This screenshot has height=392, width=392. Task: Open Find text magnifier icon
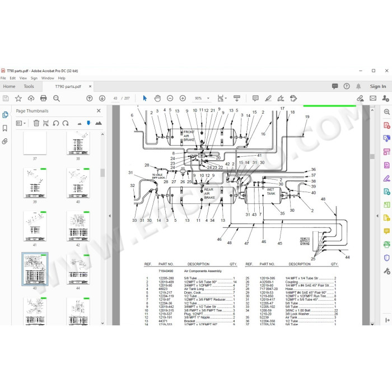point(57,98)
